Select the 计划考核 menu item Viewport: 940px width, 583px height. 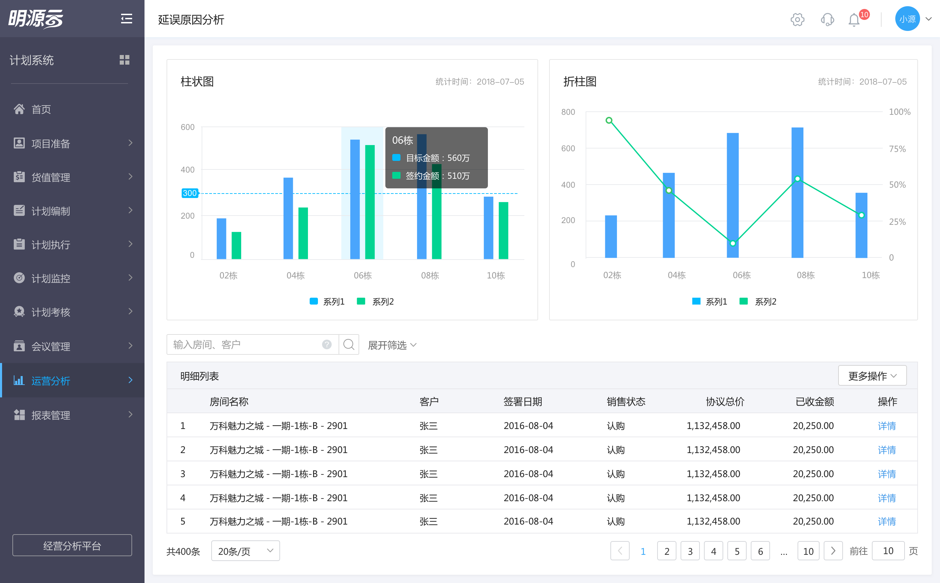point(72,311)
